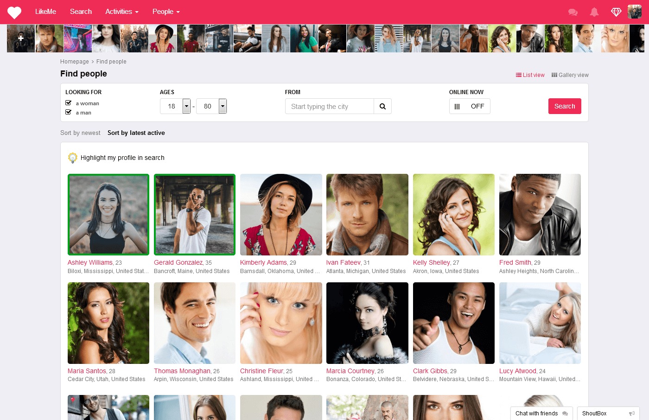Click Ivan Fateev photo thumbnail
649x420 pixels.
[x=367, y=215]
